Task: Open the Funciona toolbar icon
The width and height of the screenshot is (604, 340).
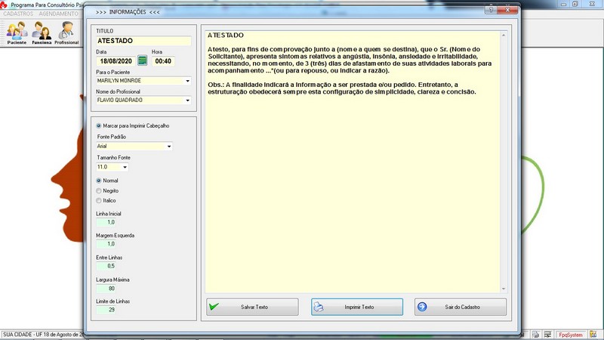Action: click(x=42, y=32)
